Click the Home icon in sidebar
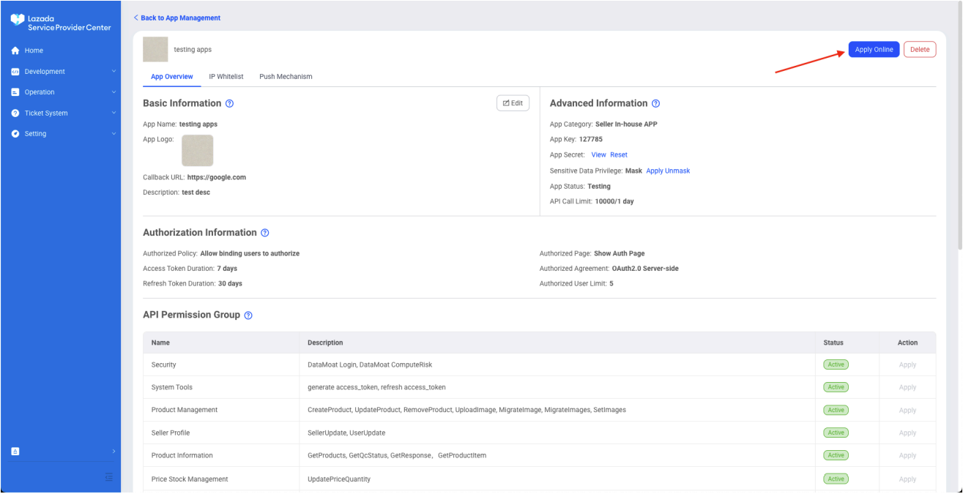 tap(15, 50)
